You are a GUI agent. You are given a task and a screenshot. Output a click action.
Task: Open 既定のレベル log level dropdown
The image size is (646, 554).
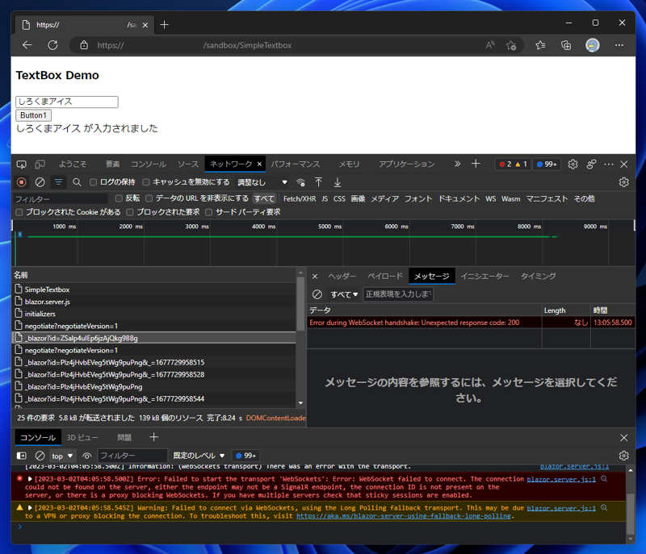pyautogui.click(x=199, y=456)
